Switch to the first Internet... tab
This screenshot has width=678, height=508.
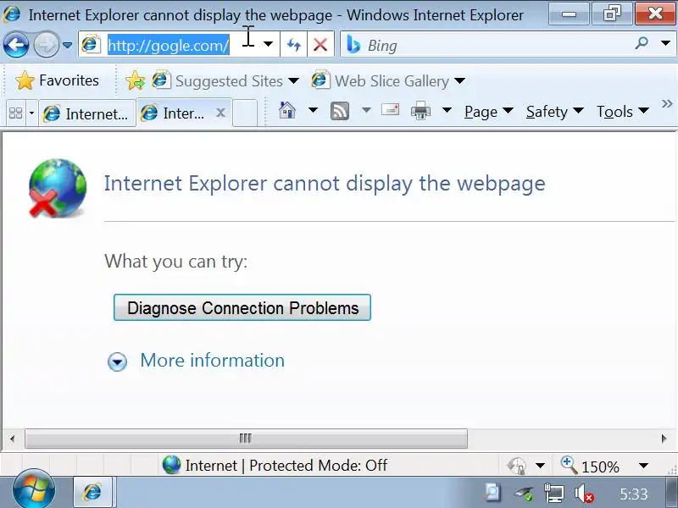(87, 113)
